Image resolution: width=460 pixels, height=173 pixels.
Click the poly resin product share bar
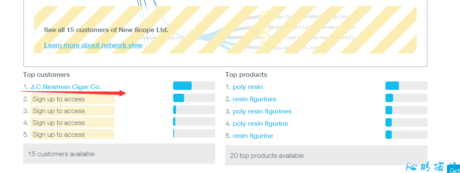(407, 86)
